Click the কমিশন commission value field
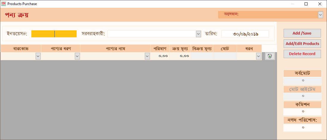Image resolution: width=327 pixels, height=140 pixels. pyautogui.click(x=302, y=112)
